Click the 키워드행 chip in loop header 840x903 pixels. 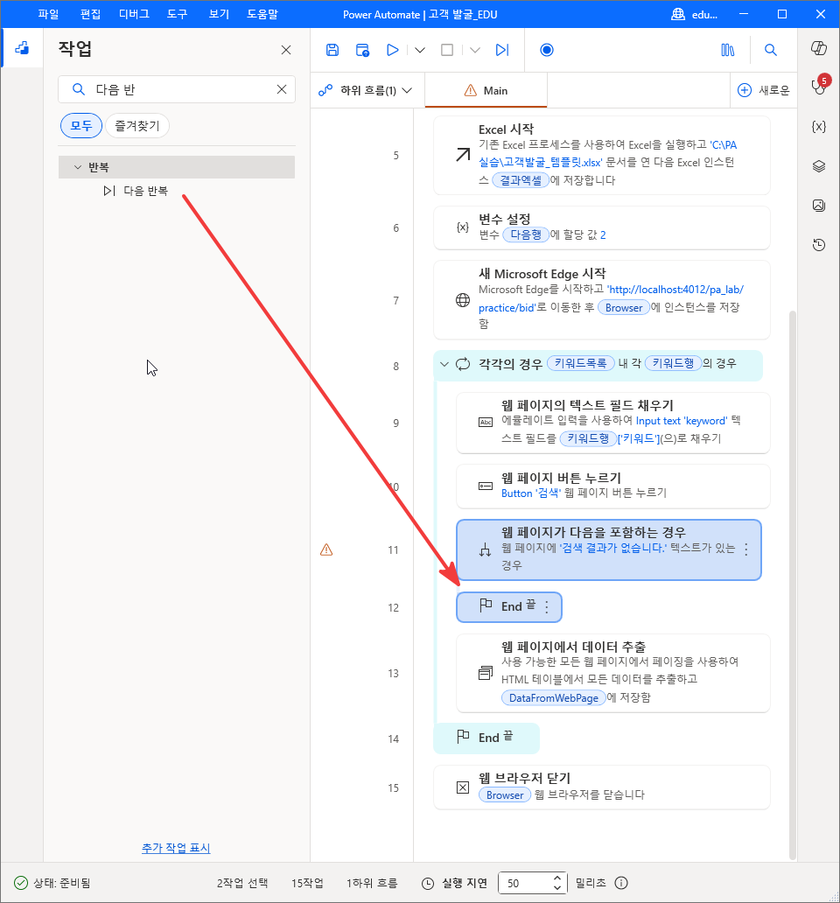673,363
